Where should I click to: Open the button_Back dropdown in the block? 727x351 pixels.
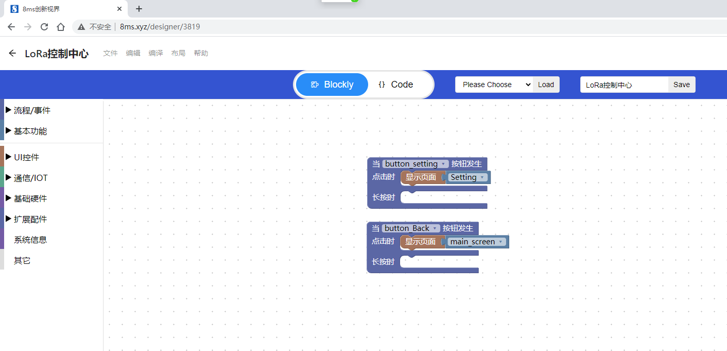point(411,228)
